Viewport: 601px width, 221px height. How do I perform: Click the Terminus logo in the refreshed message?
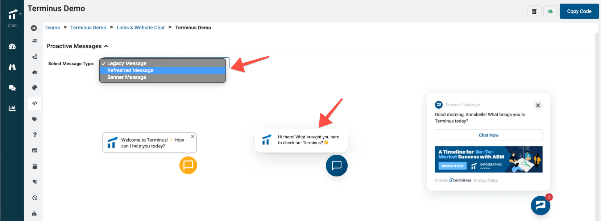click(x=267, y=139)
